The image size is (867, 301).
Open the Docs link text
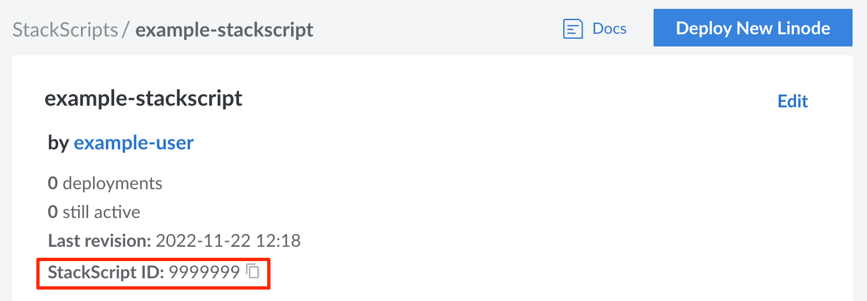[x=609, y=29]
